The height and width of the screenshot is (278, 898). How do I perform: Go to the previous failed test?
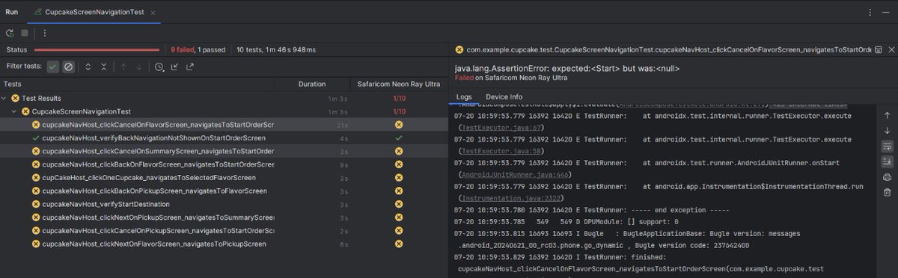123,67
